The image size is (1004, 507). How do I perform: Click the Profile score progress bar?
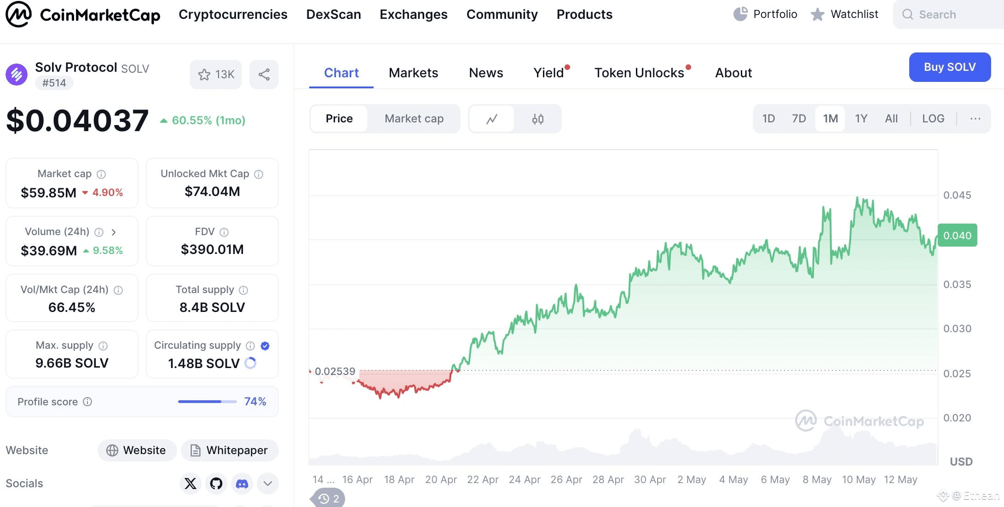pyautogui.click(x=208, y=402)
